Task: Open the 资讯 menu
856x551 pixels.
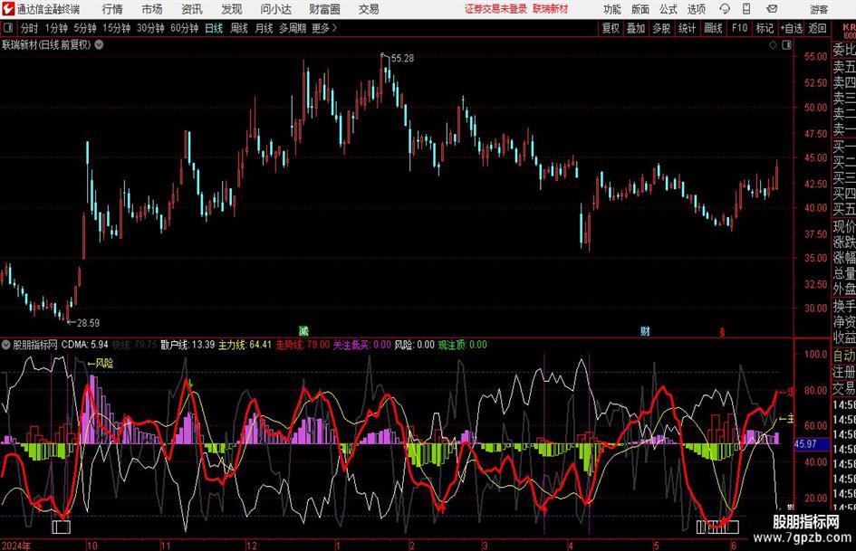Action: coord(192,9)
